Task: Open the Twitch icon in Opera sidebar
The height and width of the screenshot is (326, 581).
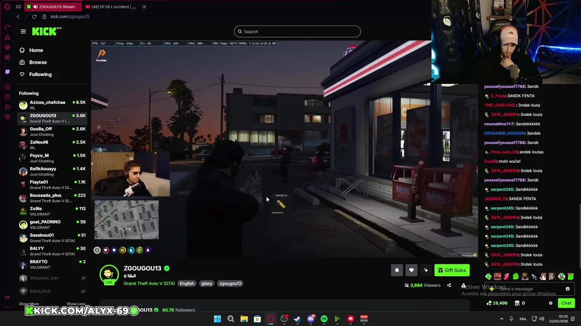Action: (x=7, y=72)
